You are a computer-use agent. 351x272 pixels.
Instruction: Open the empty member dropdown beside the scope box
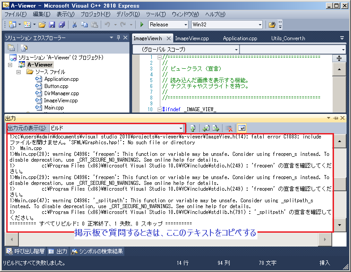coord(343,50)
